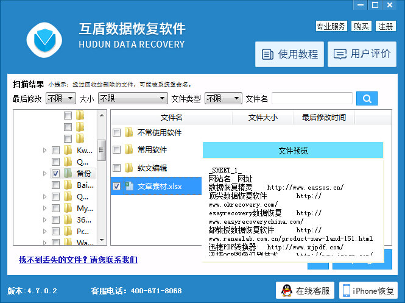This screenshot has width=405, height=303.
Task: Check the Bai... tree folder checkbox
Action: coord(55,185)
